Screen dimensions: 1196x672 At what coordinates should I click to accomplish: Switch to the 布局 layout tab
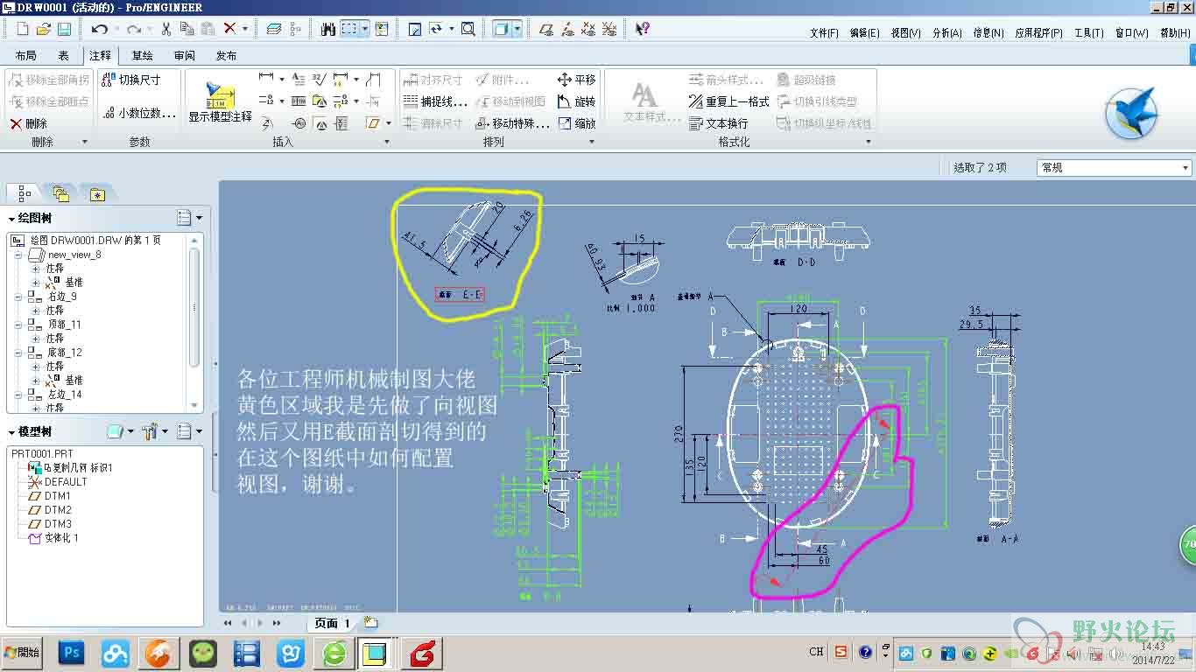pos(25,55)
